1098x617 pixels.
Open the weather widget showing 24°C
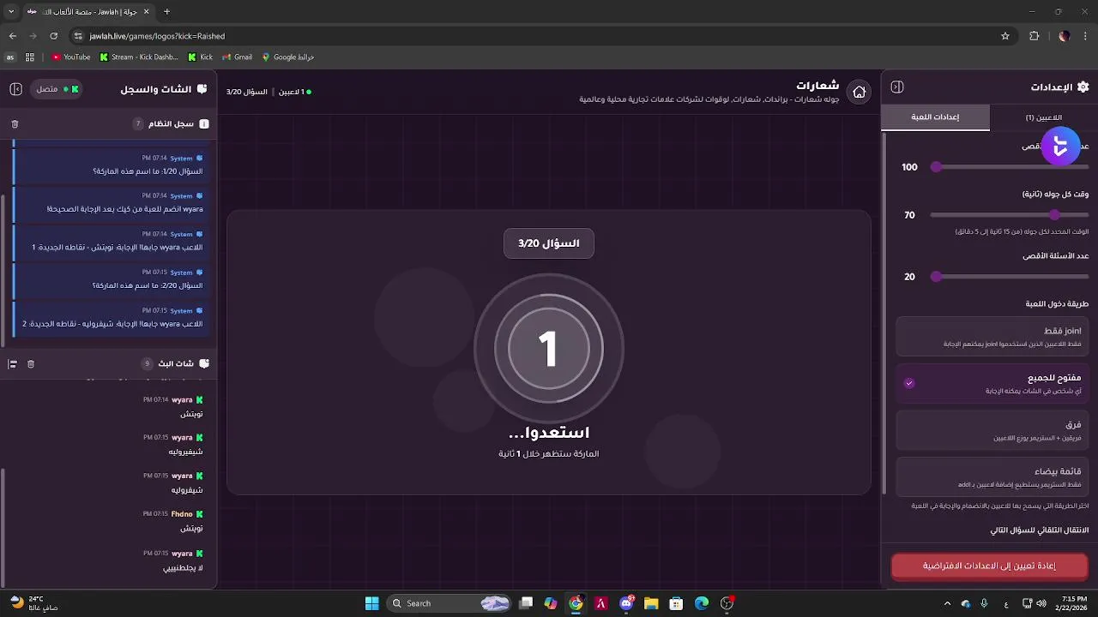33,603
